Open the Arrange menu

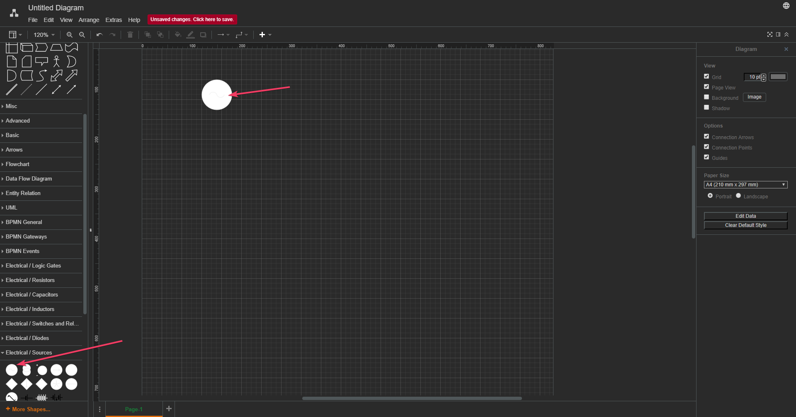[89, 20]
